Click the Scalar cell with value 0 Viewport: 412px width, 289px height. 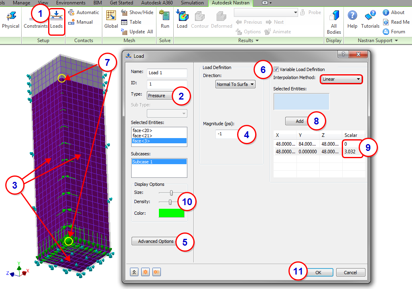(x=353, y=144)
